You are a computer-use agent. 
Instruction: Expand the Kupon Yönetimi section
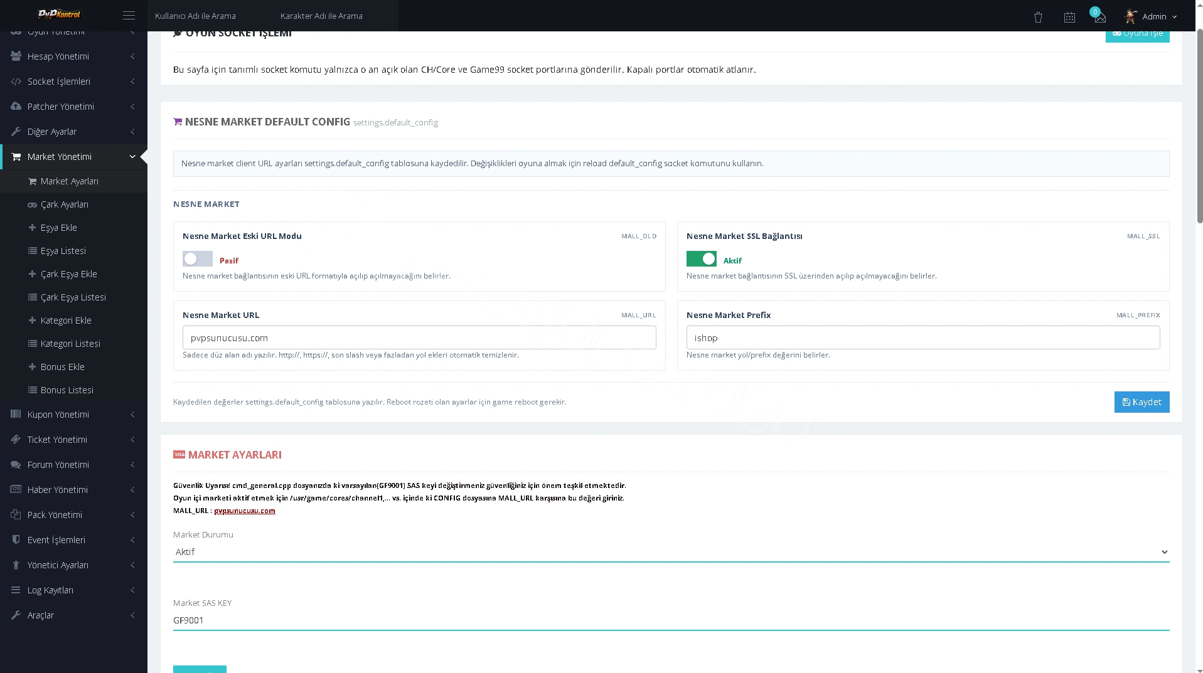[73, 415]
